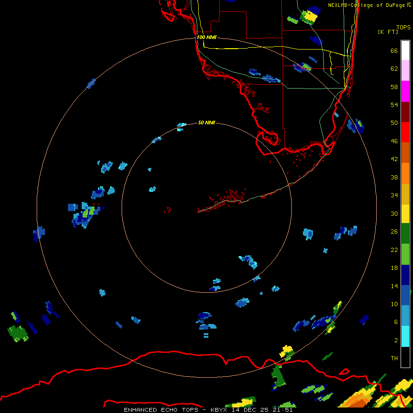This screenshot has width=413, height=413.
Task: Click the legend value 54
Action: 394,105
